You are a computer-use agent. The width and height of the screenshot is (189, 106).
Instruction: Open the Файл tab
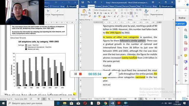tap(83, 6)
